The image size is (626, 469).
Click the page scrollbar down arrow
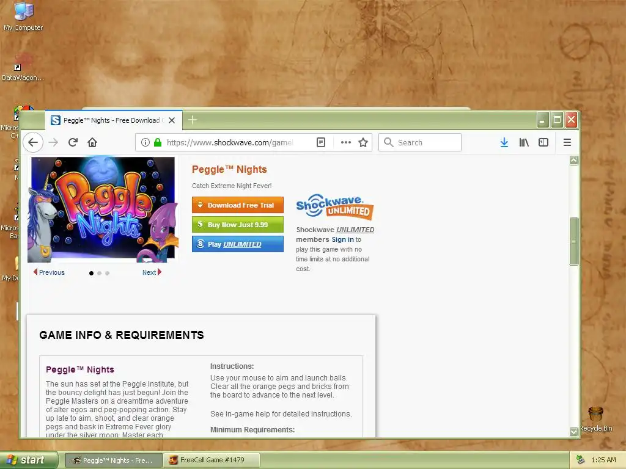tap(573, 432)
